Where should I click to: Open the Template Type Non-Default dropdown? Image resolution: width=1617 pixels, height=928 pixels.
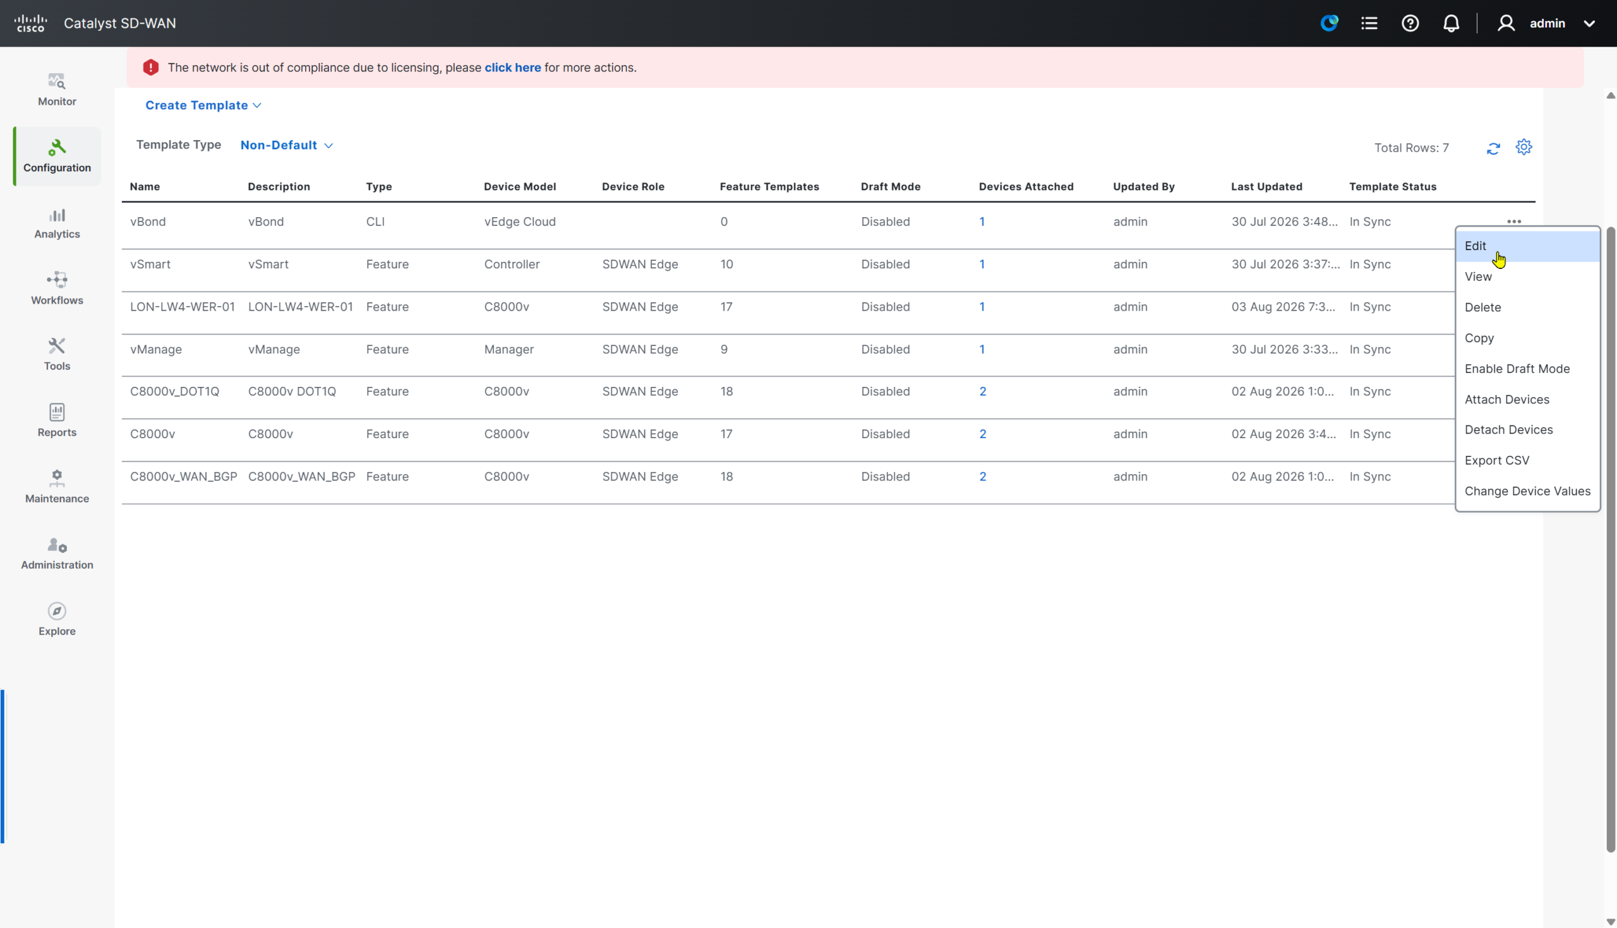(x=286, y=145)
